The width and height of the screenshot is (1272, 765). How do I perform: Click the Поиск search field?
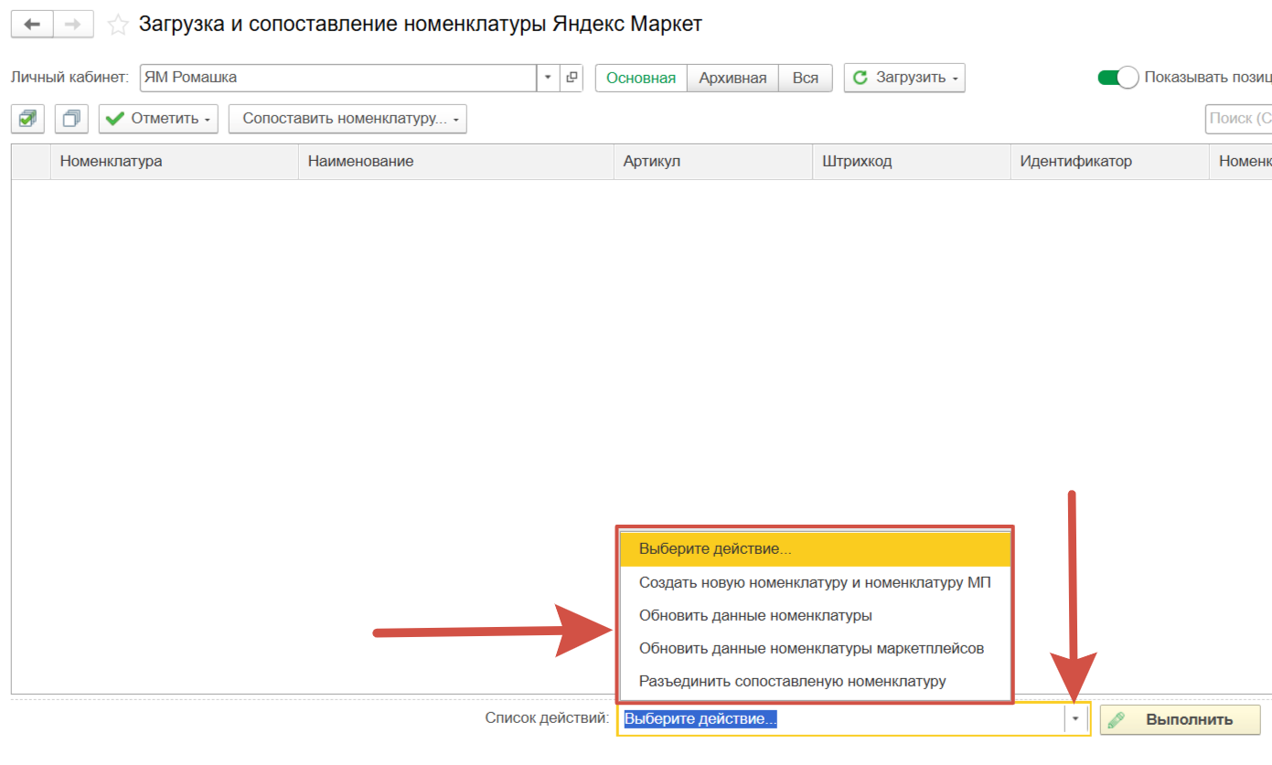point(1238,119)
